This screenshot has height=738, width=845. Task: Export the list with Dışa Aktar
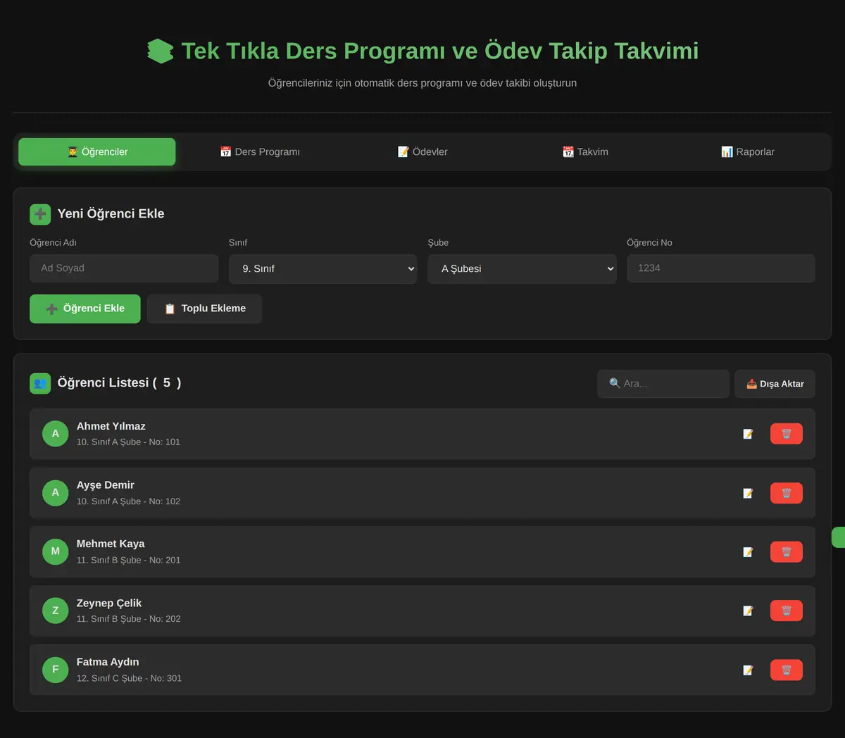(x=775, y=384)
